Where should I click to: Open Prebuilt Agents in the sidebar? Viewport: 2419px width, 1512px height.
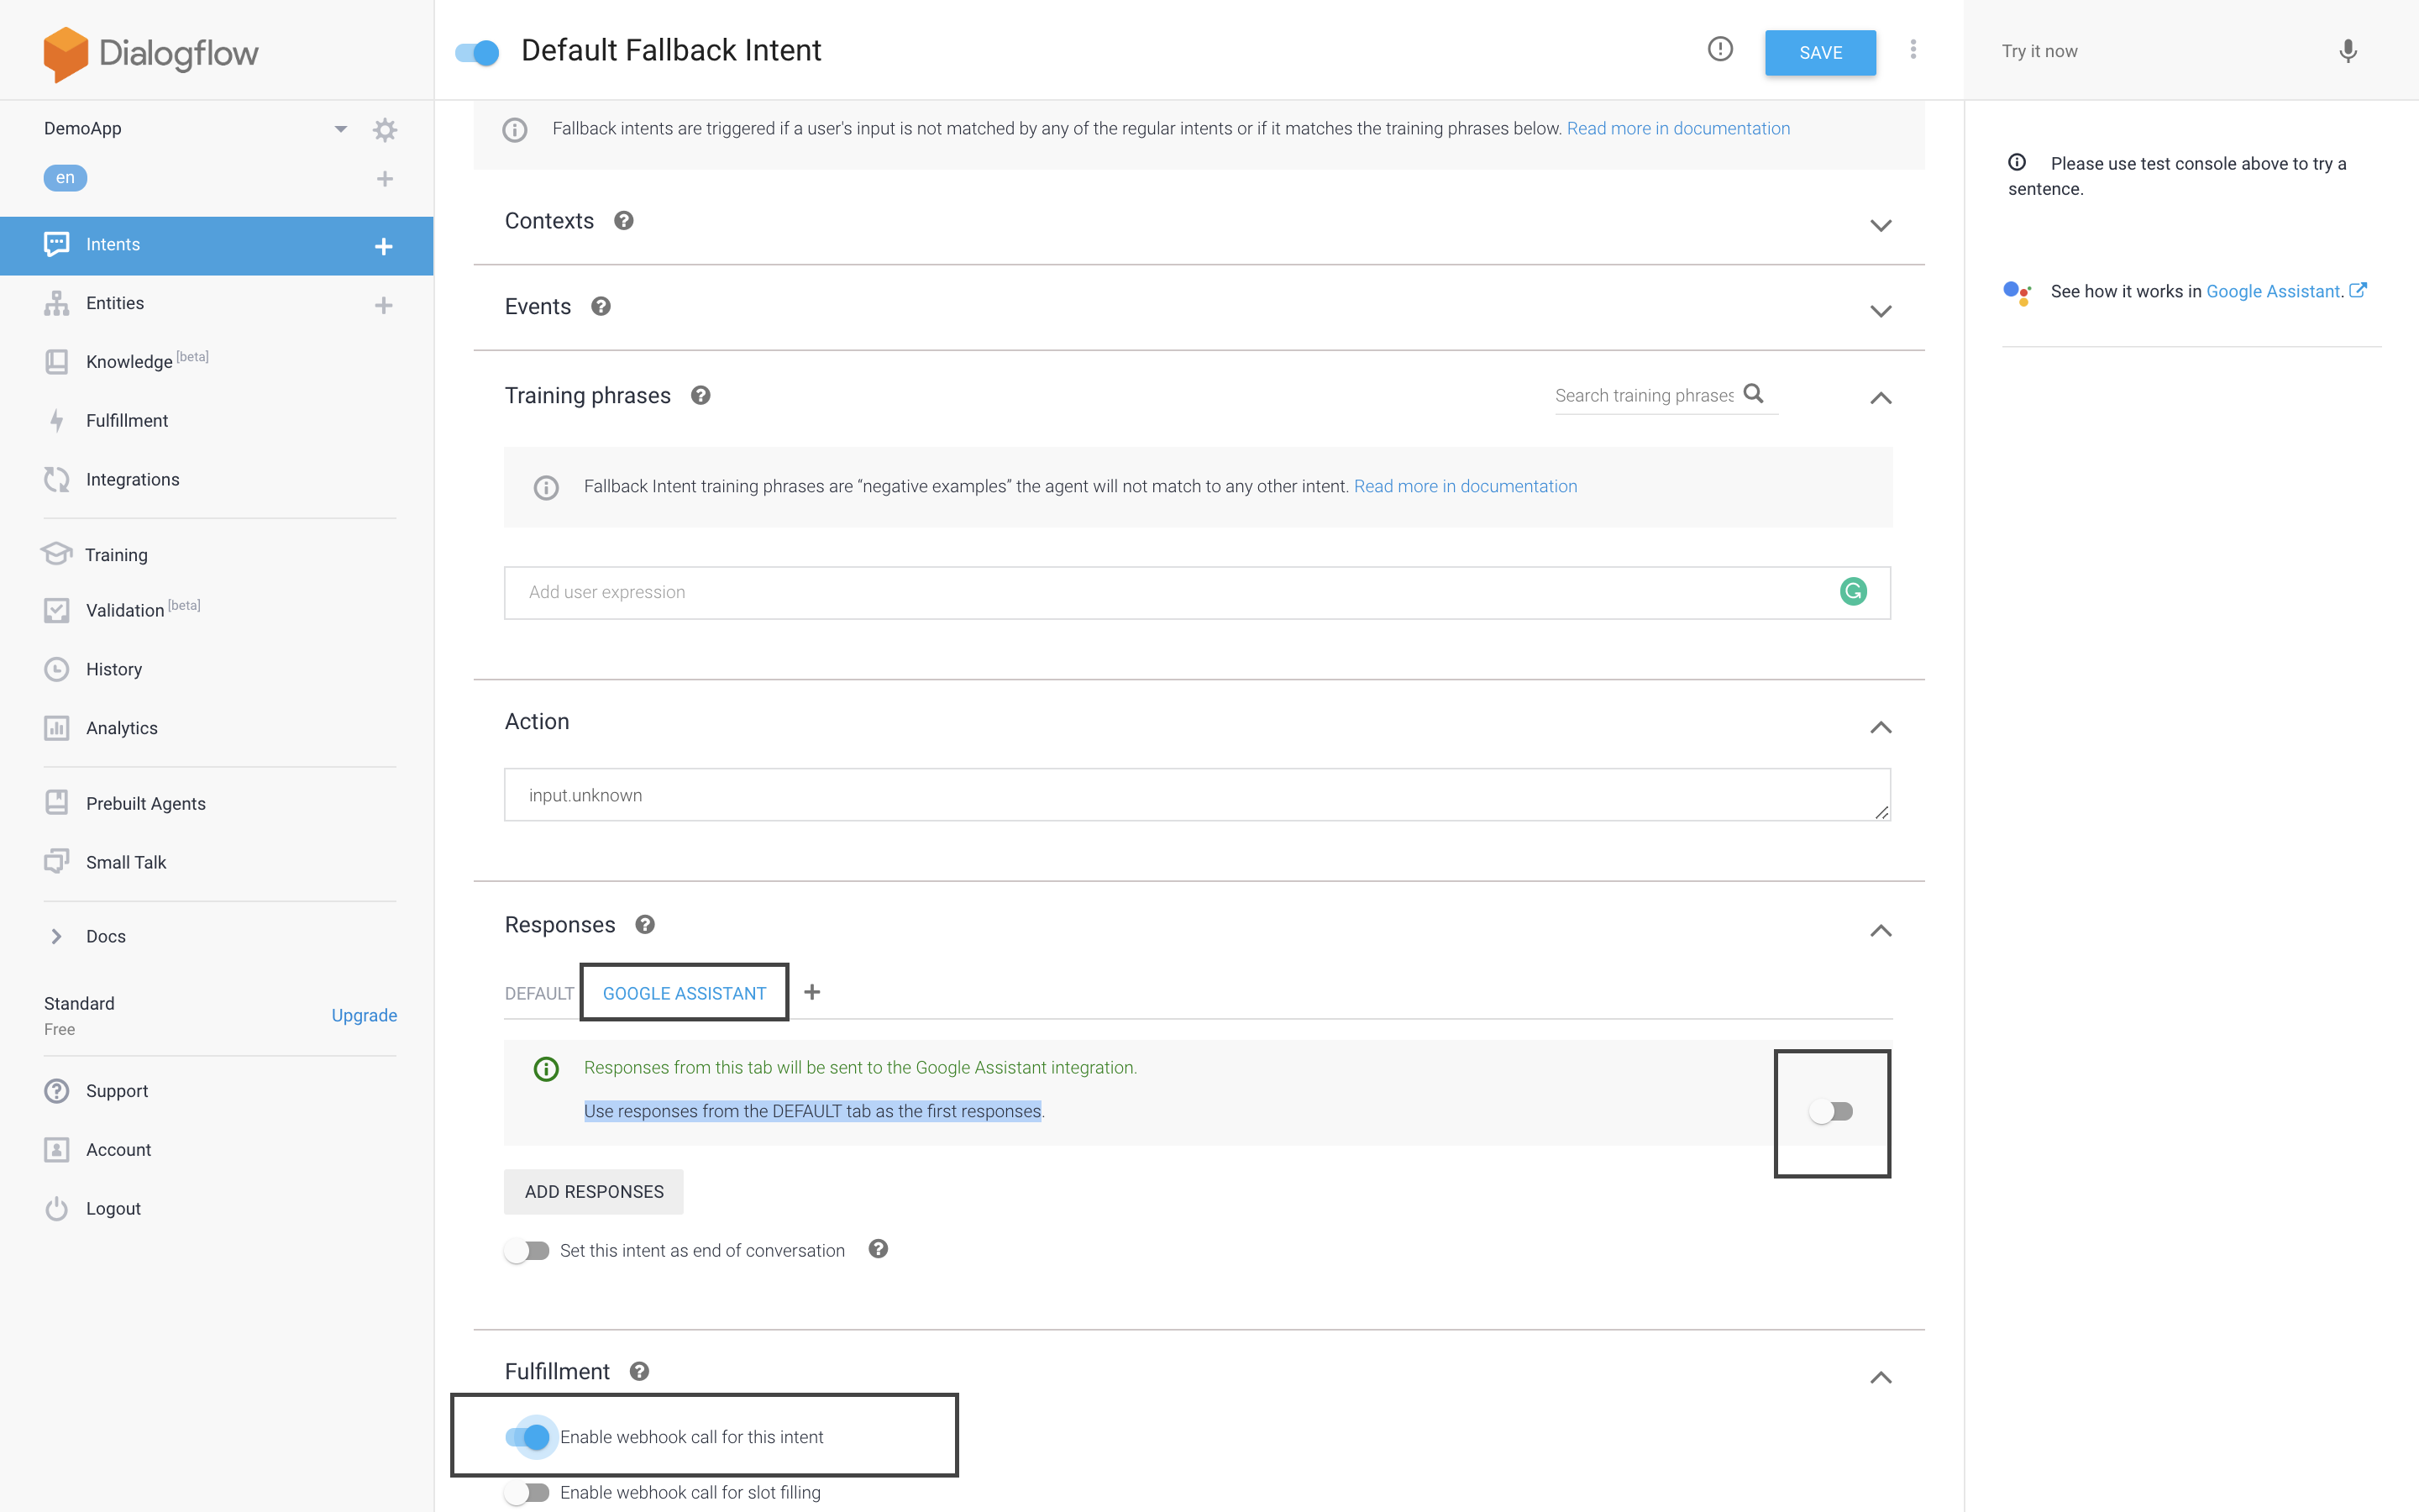[146, 803]
